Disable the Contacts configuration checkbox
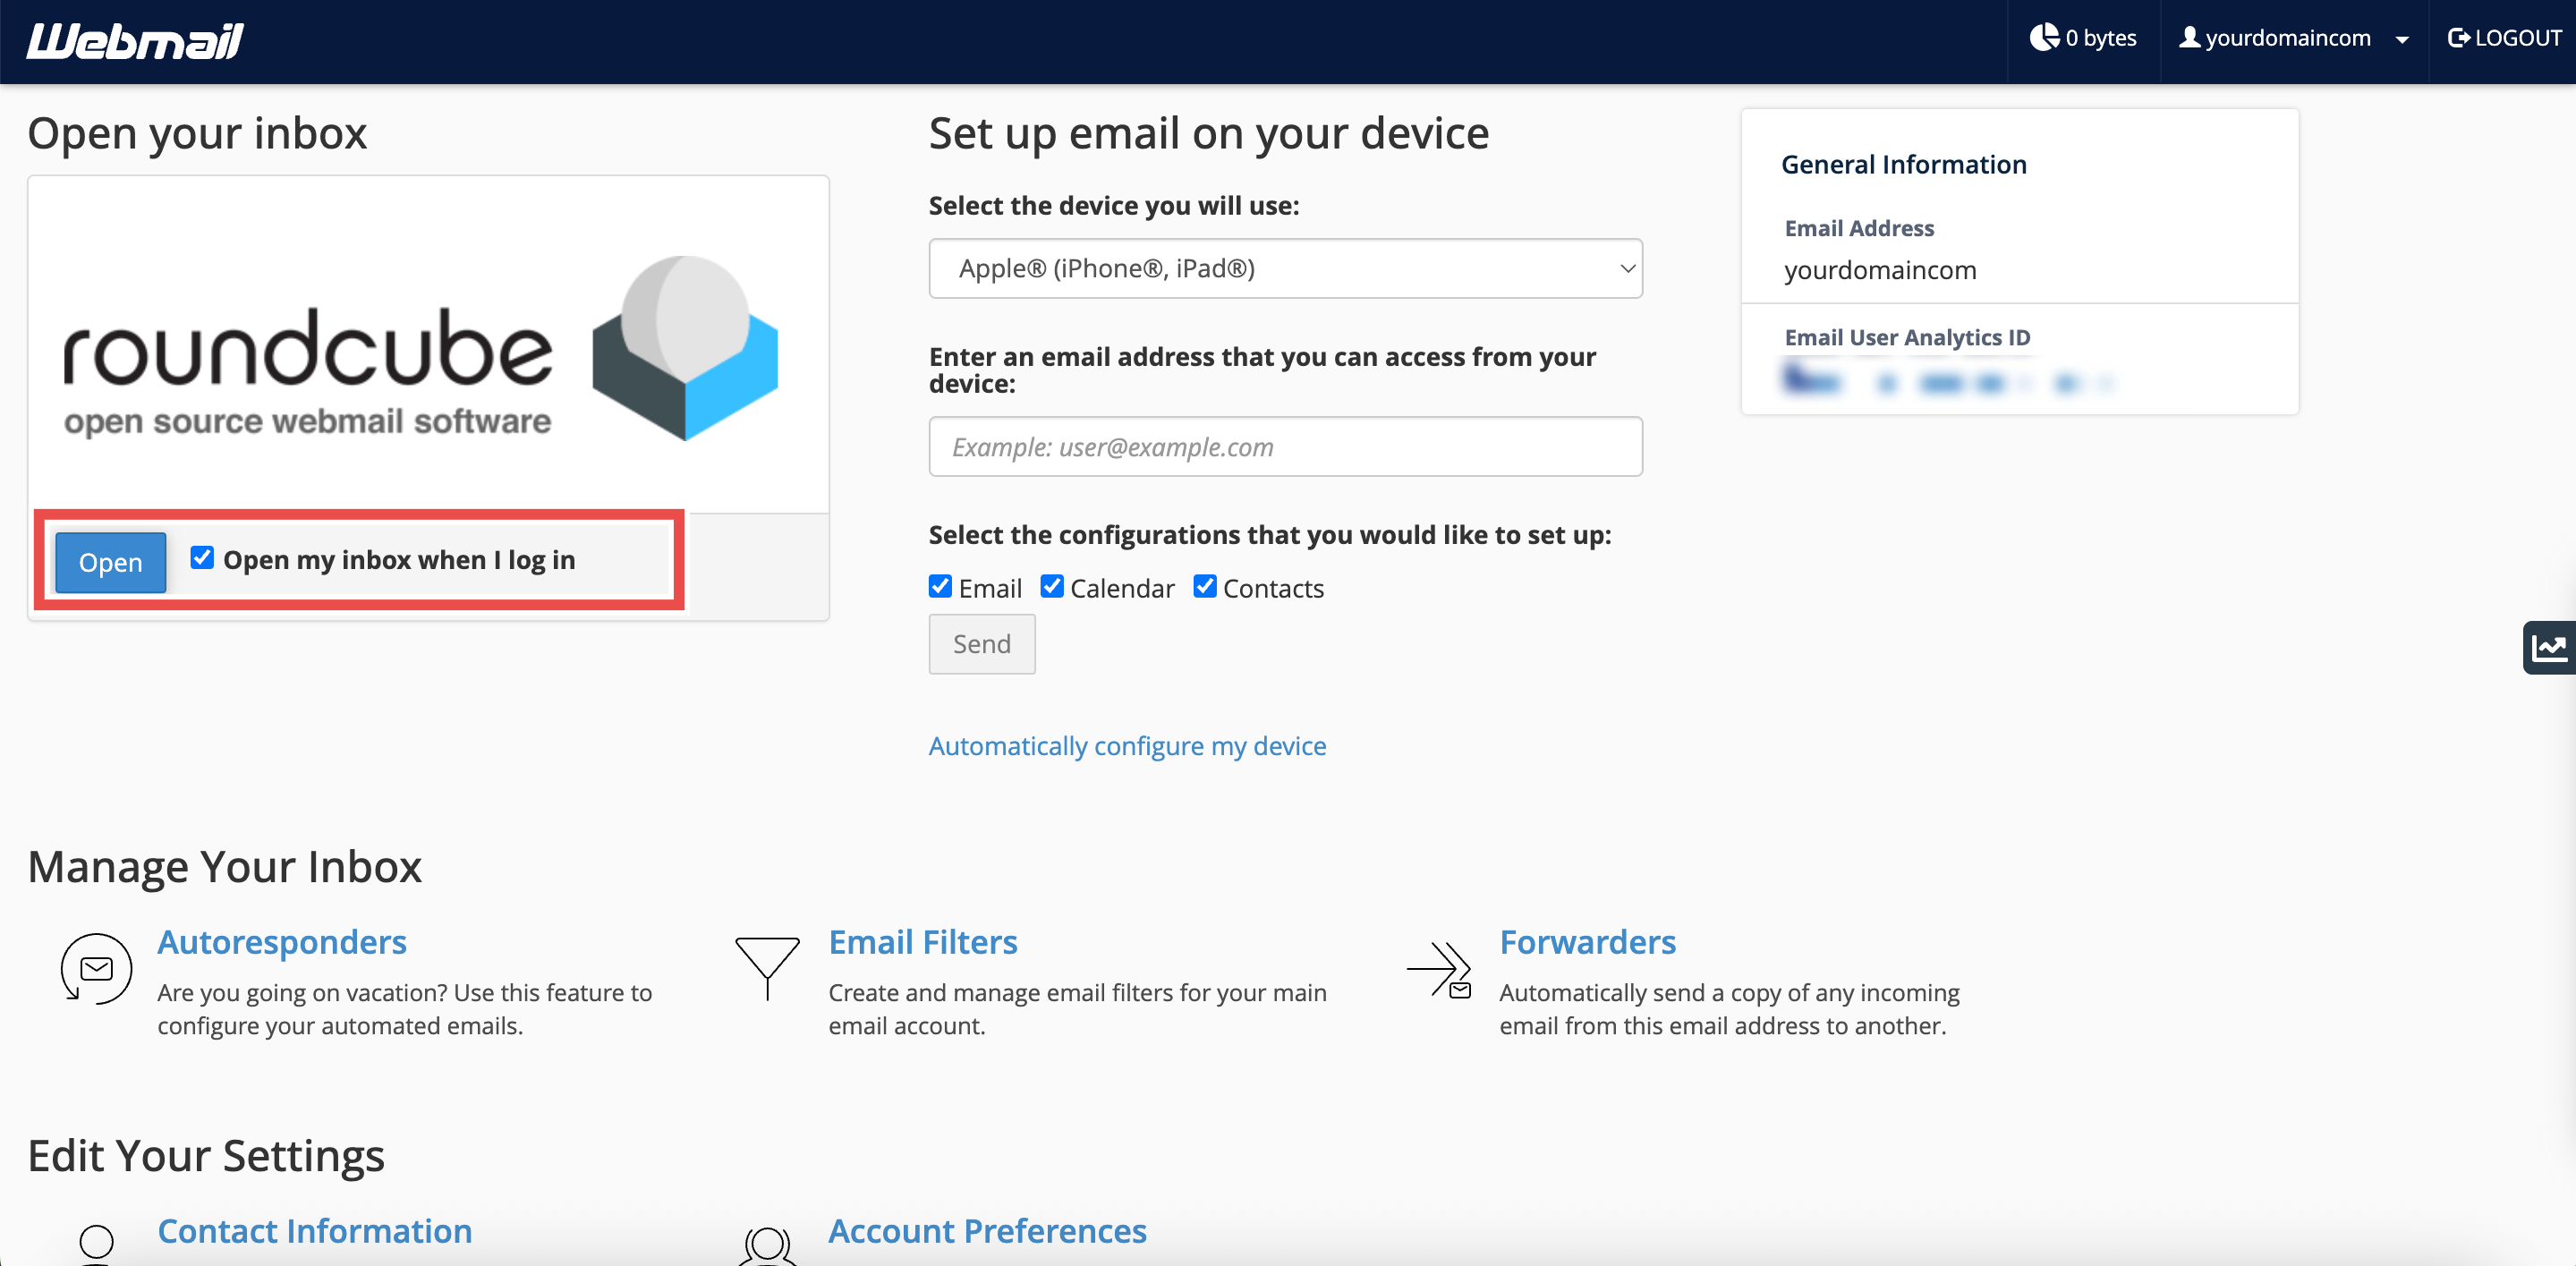The image size is (2576, 1266). (1205, 587)
